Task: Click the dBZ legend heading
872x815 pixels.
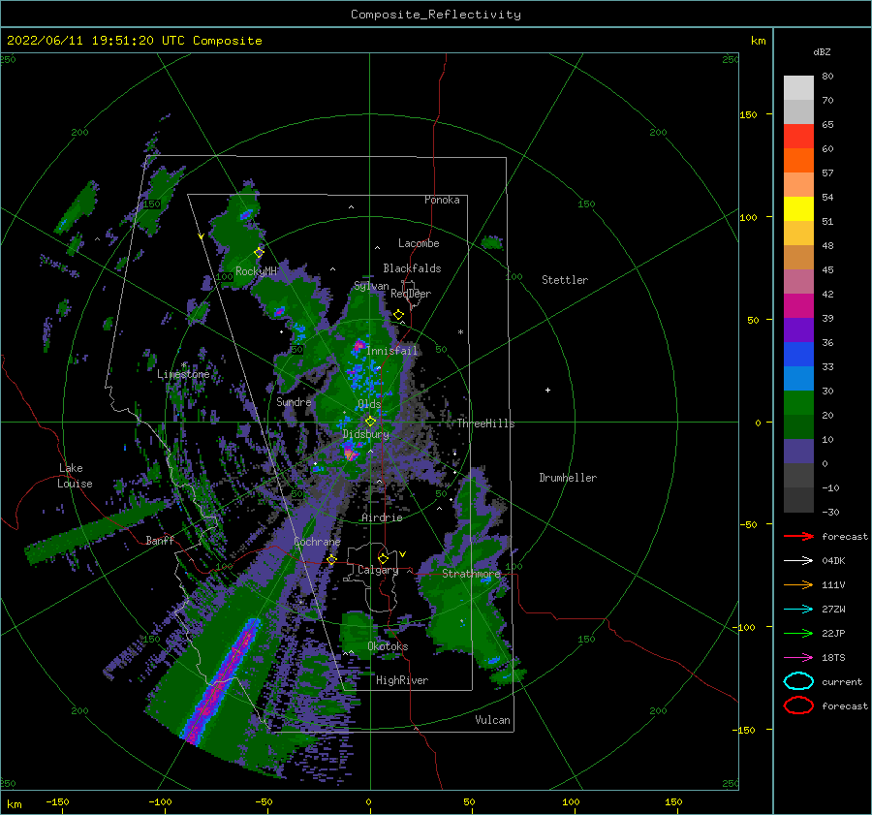Action: [822, 51]
